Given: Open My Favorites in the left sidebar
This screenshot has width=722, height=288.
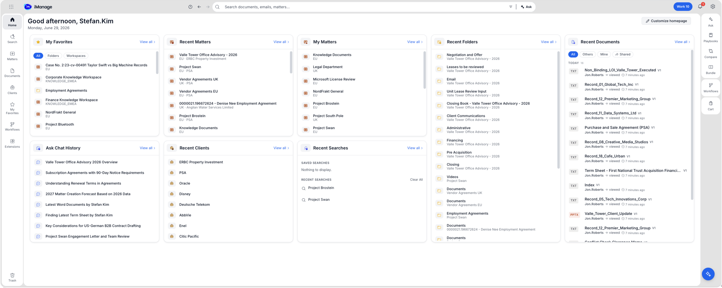Looking at the screenshot, I should (x=12, y=108).
